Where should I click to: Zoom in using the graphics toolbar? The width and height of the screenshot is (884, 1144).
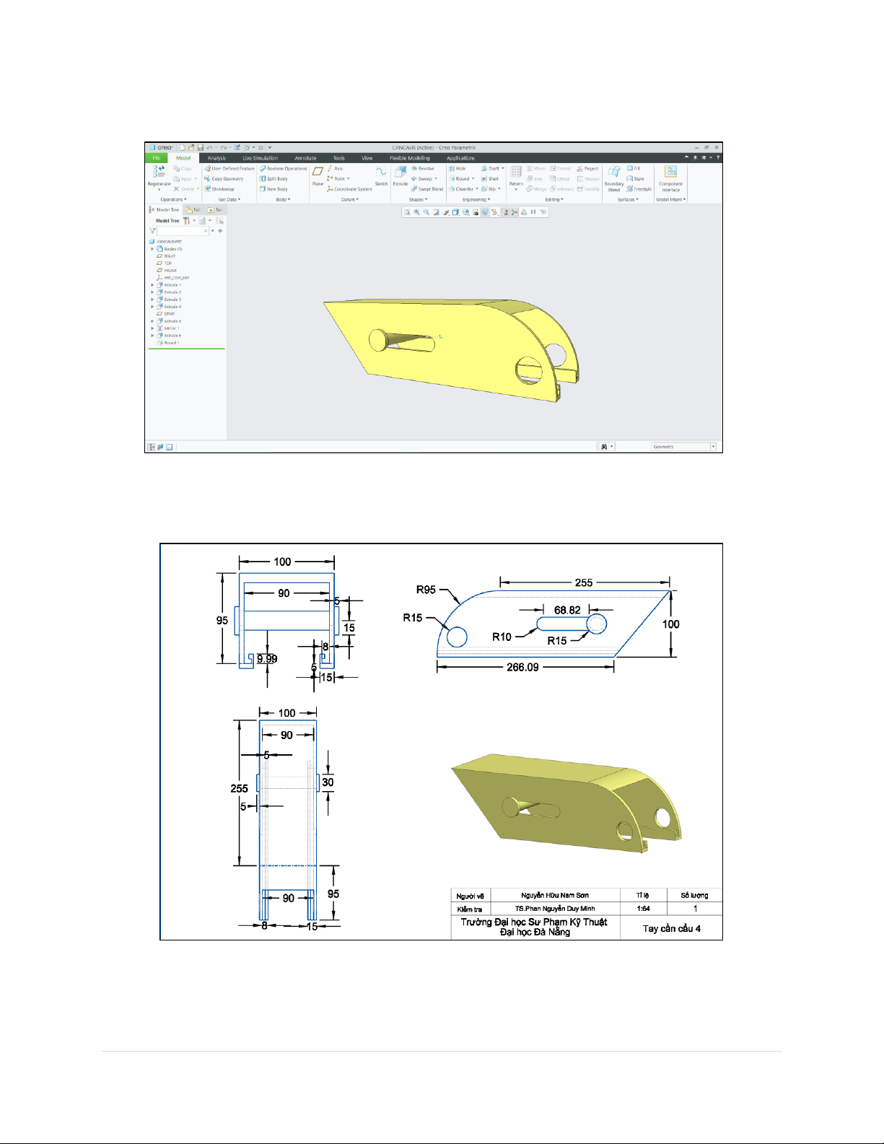coord(416,212)
